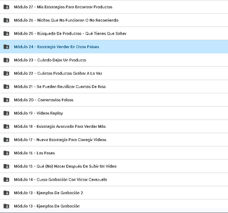
Task: Click the folder icon beside Módulo 16
Action: (7, 153)
